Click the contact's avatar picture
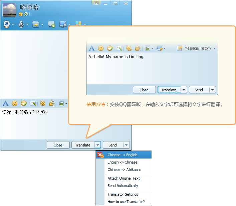Image resolution: width=236 pixels, height=206 pixels. coord(9,10)
